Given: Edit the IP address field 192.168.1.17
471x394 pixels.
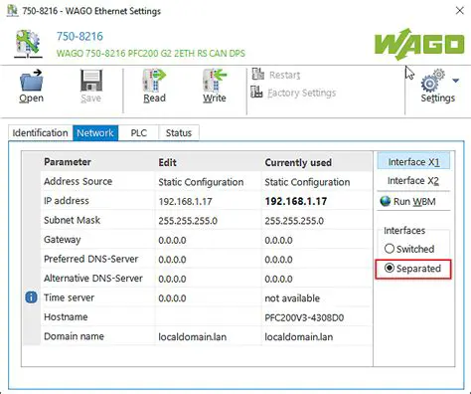Looking at the screenshot, I should tap(208, 201).
